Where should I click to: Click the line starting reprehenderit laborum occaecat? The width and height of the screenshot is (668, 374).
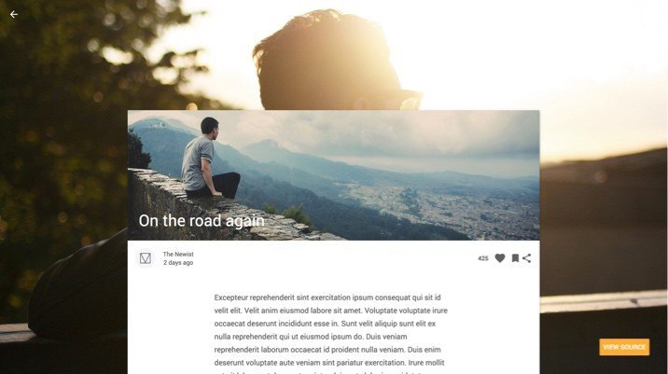point(327,350)
